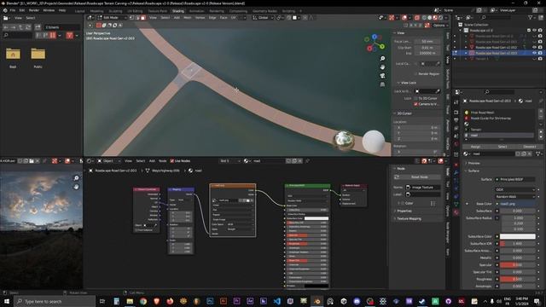Viewport: 546px width, 307px height.
Task: Select solid viewport shading icon
Action: point(429,18)
